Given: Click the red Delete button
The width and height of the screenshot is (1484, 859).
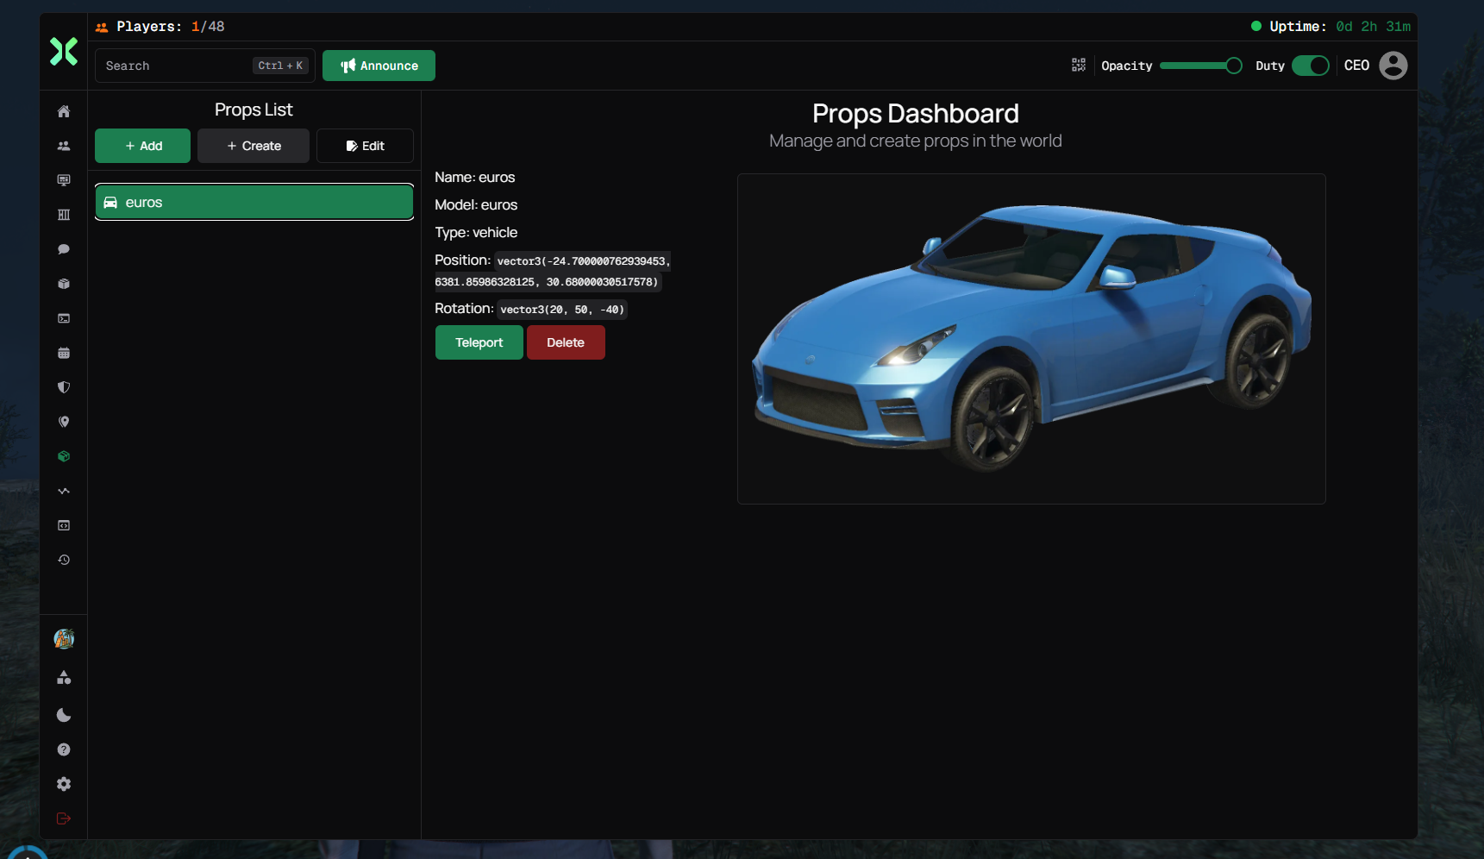Looking at the screenshot, I should (x=566, y=342).
